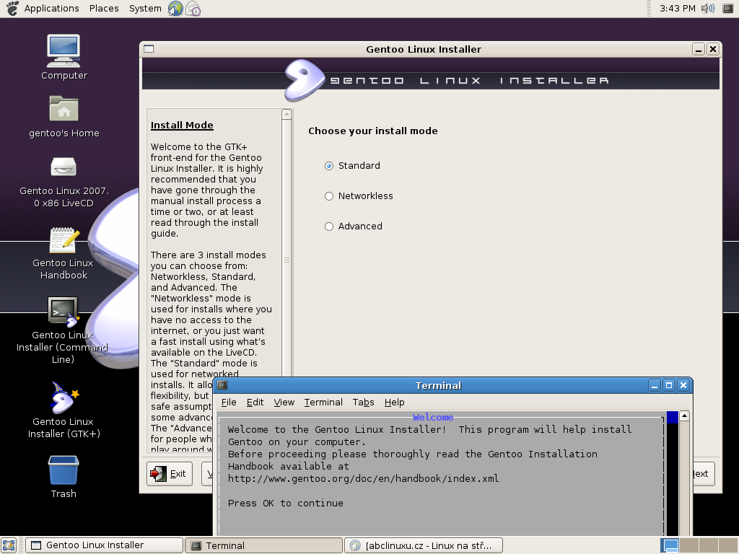The height and width of the screenshot is (554, 739).
Task: Click the handbook URL in the terminal
Action: 364,479
